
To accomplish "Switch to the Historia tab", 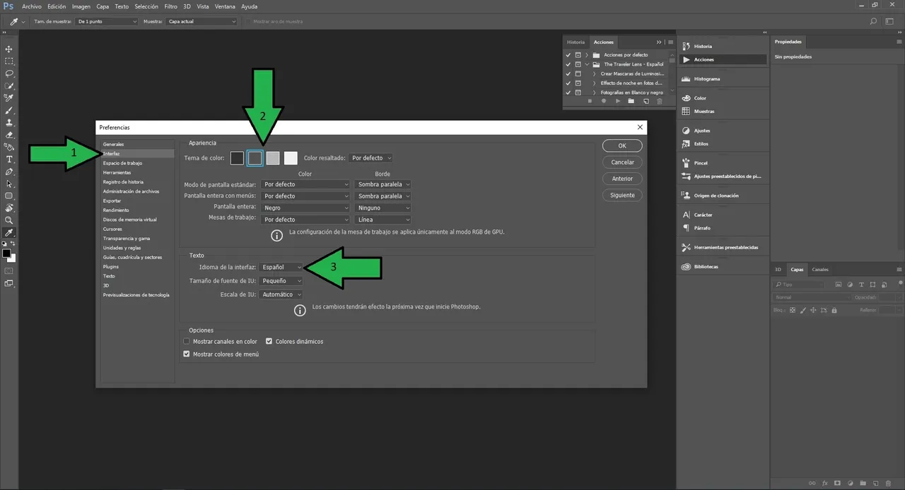I will point(576,42).
